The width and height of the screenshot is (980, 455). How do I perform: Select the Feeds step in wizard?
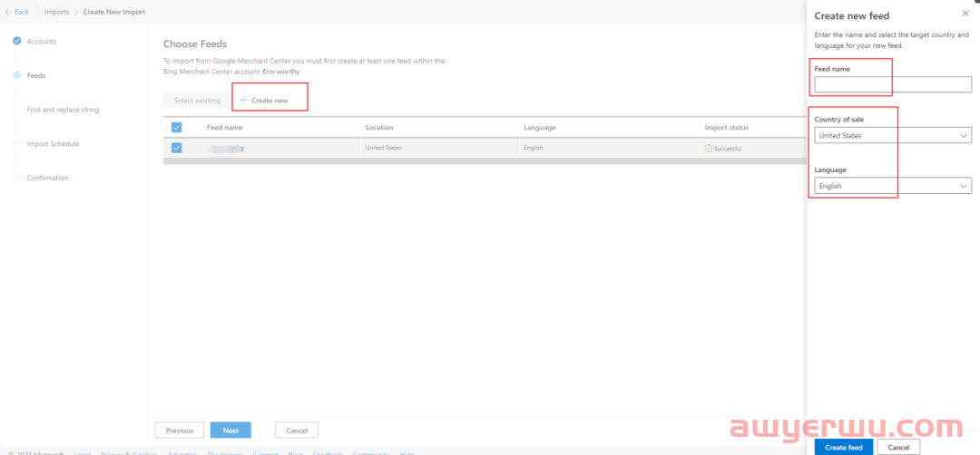[36, 75]
